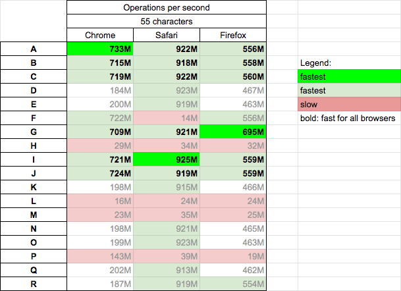Click the 721M Chrome cell
Viewport: 401px width, 291px height.
[100, 159]
